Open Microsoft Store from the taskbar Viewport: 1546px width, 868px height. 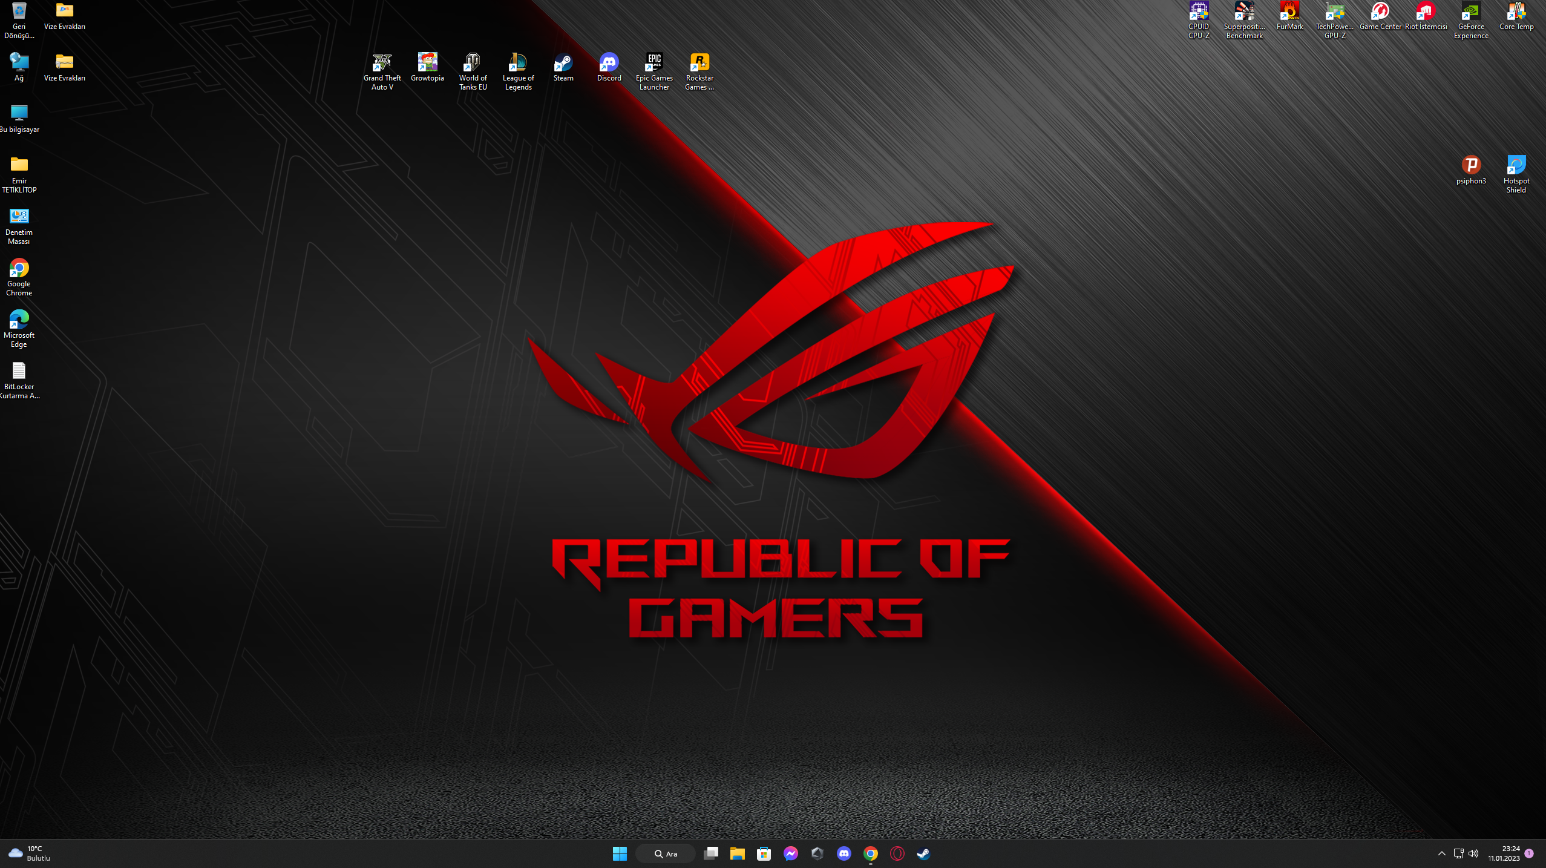click(764, 853)
